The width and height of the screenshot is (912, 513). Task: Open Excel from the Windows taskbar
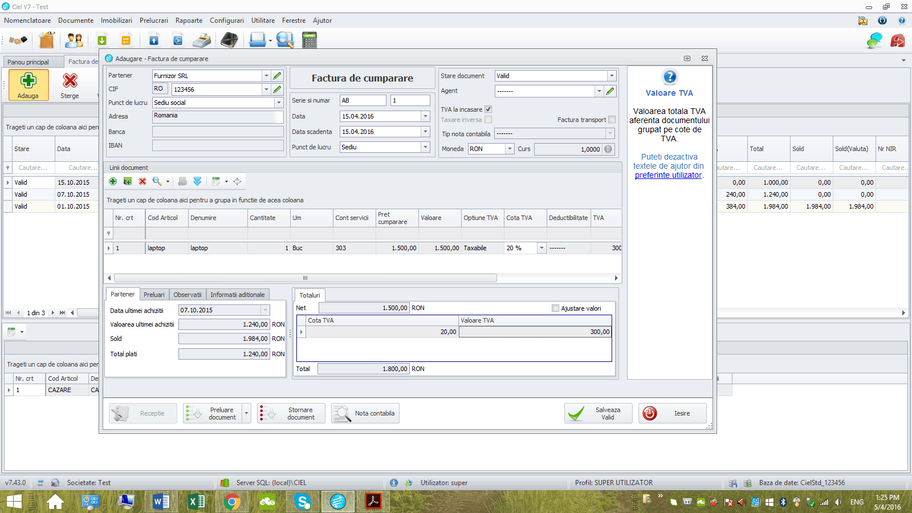[x=197, y=502]
